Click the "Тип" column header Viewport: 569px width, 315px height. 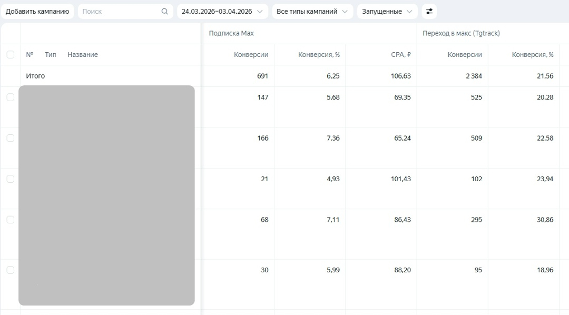click(x=51, y=54)
